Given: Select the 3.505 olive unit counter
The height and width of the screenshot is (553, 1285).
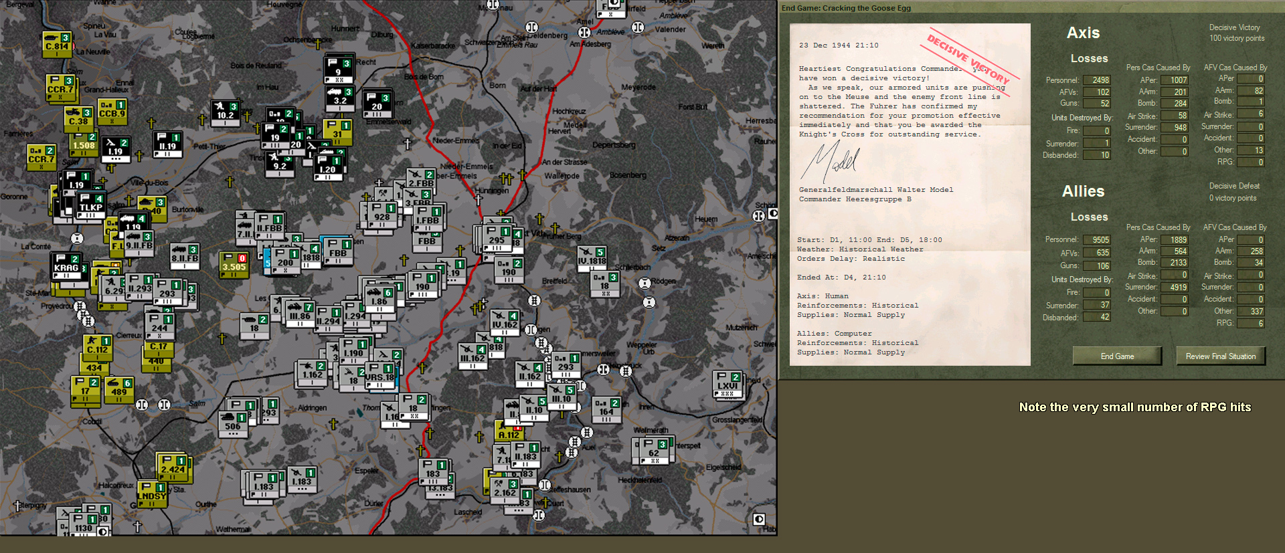Looking at the screenshot, I should click(x=234, y=265).
